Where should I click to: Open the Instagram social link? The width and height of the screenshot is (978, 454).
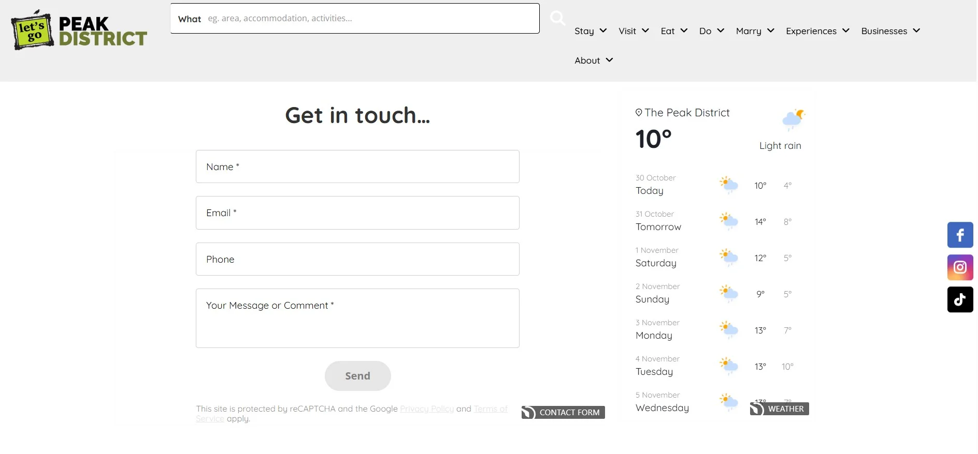960,267
